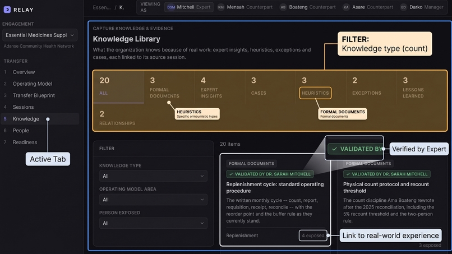The height and width of the screenshot is (254, 452).
Task: Filter by Lessons Learned tile
Action: pyautogui.click(x=422, y=86)
